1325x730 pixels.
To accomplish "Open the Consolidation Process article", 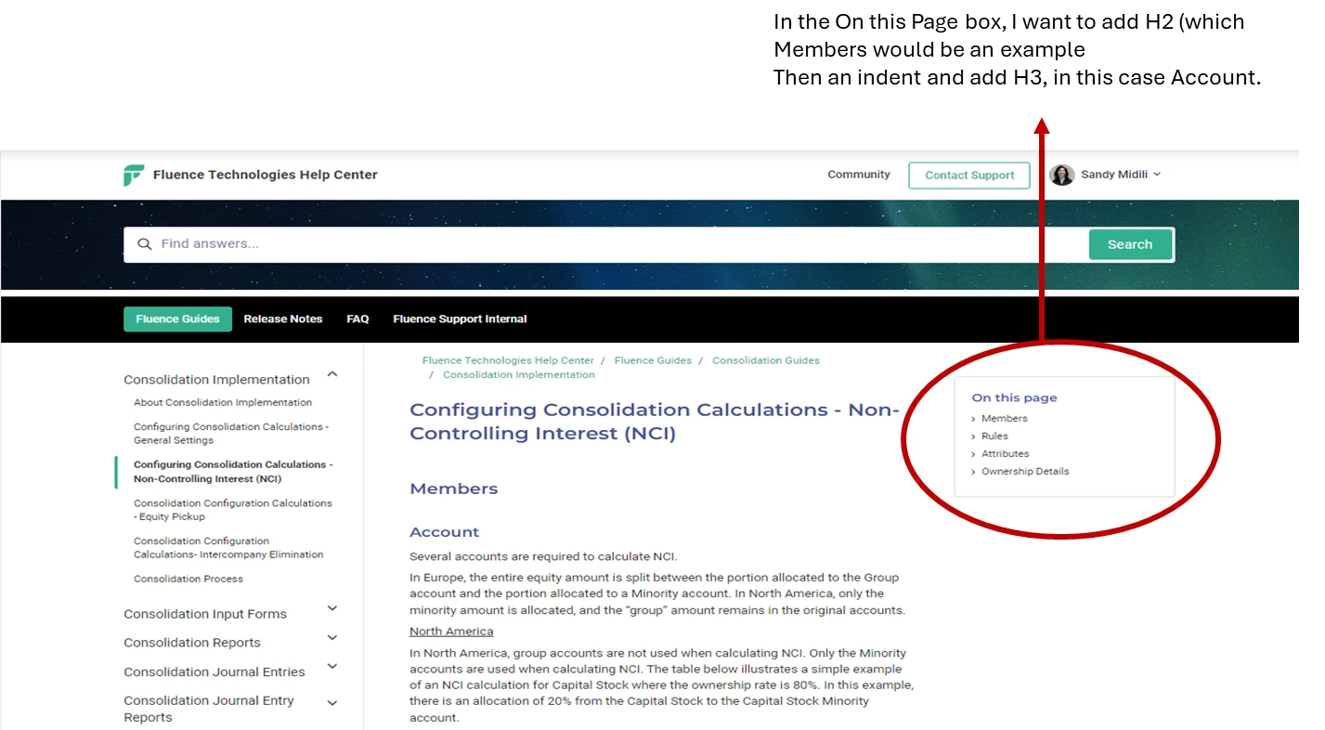I will 188,579.
